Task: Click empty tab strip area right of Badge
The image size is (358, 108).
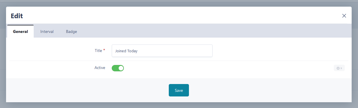Action: 216,31
